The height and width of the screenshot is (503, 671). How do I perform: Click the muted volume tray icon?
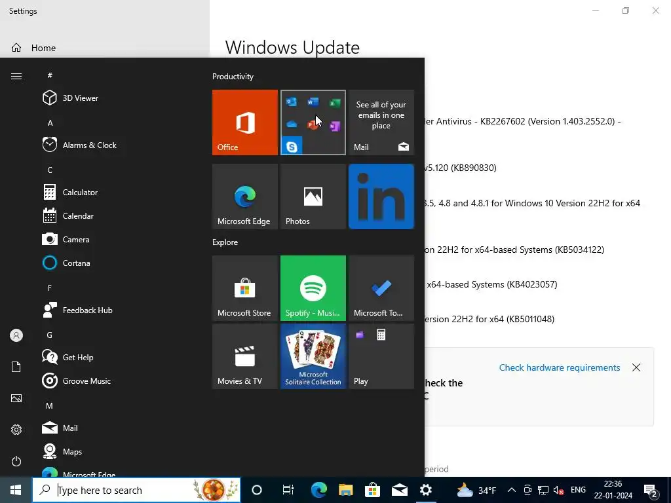click(558, 491)
